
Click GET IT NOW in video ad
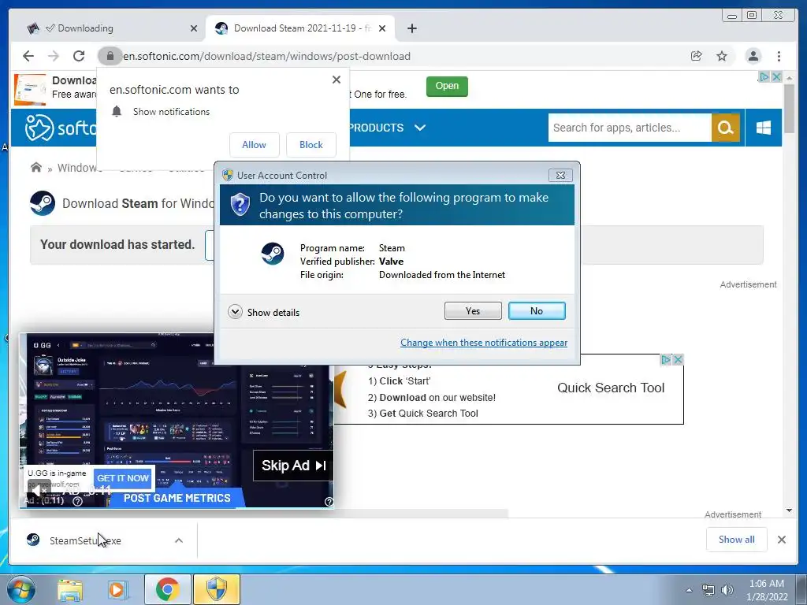point(123,478)
